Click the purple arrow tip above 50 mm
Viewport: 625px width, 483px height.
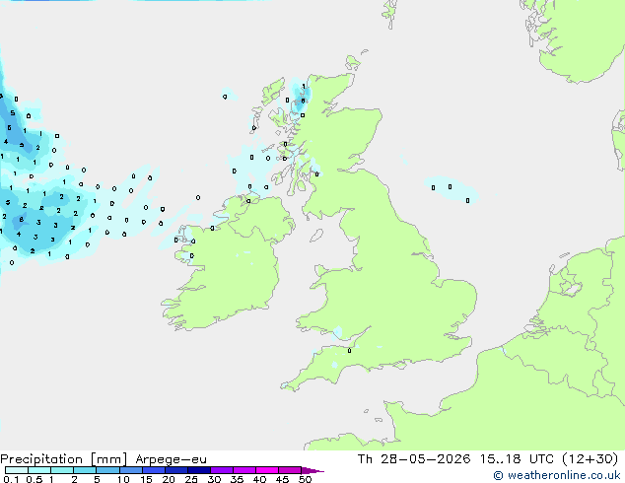click(x=312, y=470)
